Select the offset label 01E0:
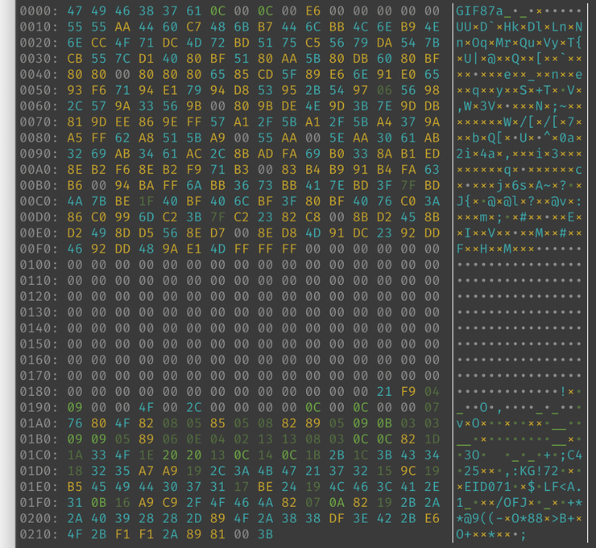The width and height of the screenshot is (596, 548). (x=39, y=487)
